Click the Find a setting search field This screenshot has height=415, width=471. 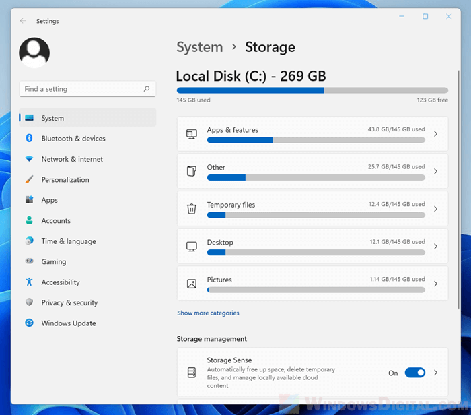(x=87, y=89)
